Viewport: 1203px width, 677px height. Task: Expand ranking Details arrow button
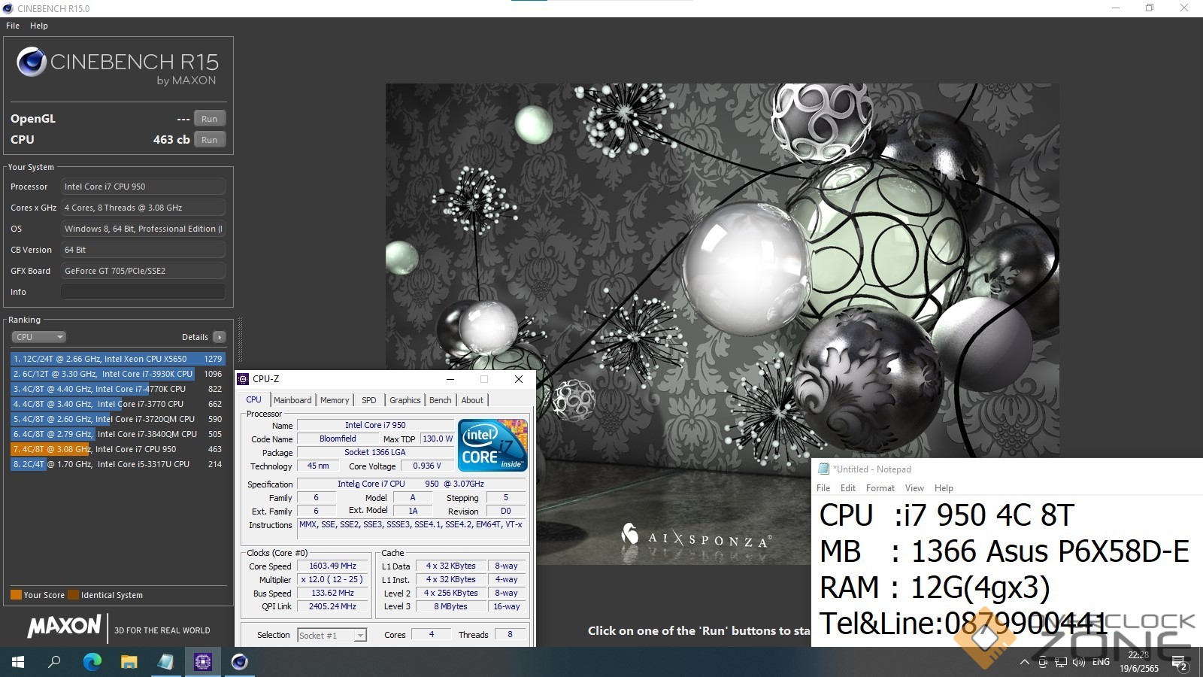click(x=219, y=337)
